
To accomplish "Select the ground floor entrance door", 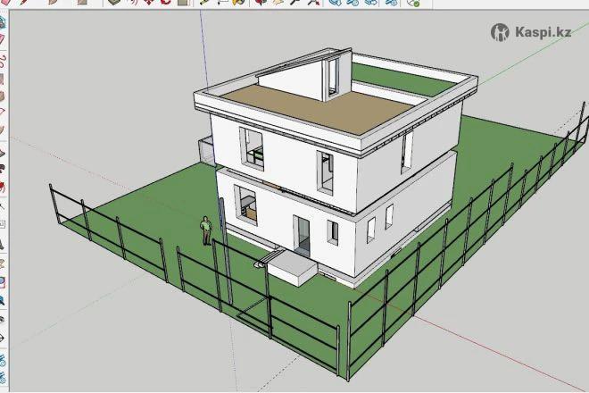I will pyautogui.click(x=304, y=234).
